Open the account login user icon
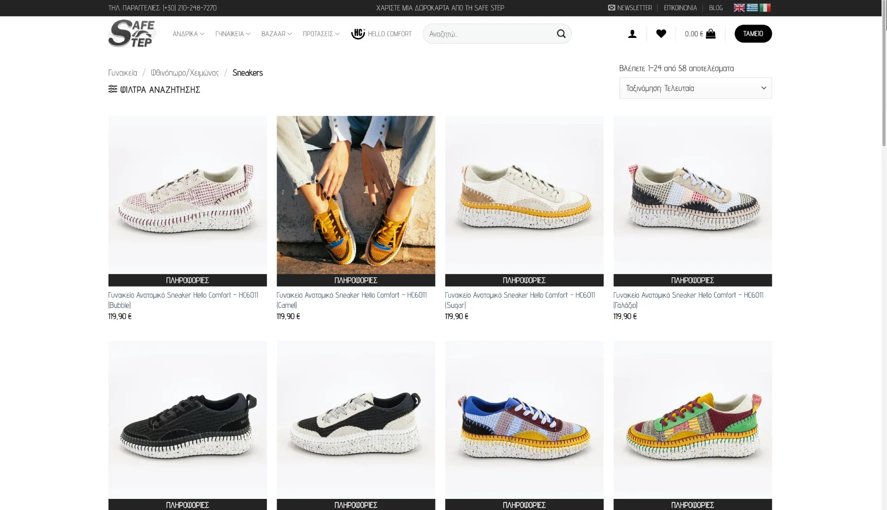Image resolution: width=887 pixels, height=510 pixels. [632, 33]
